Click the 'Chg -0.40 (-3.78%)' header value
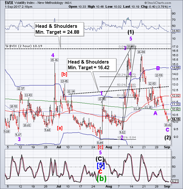This screenshot has width=183, height=189. pyautogui.click(x=154, y=7)
